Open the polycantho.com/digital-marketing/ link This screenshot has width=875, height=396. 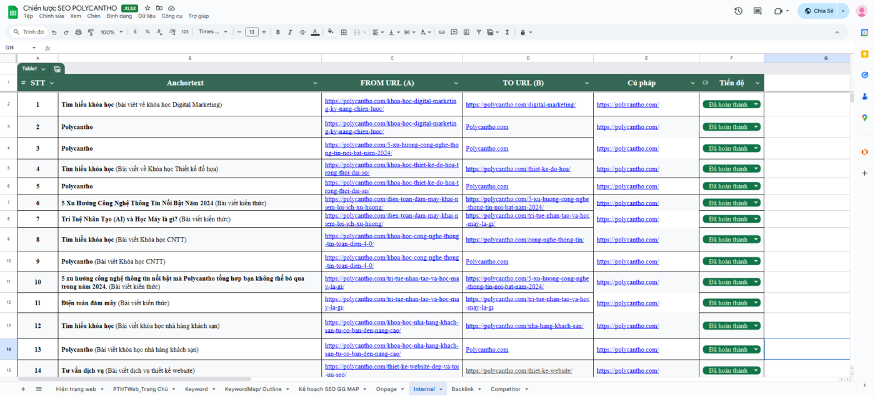[x=521, y=104]
